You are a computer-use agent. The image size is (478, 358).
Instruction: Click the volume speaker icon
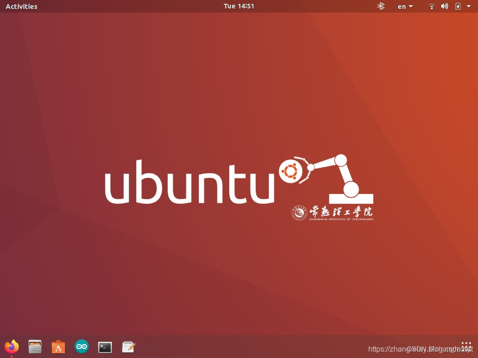[444, 6]
